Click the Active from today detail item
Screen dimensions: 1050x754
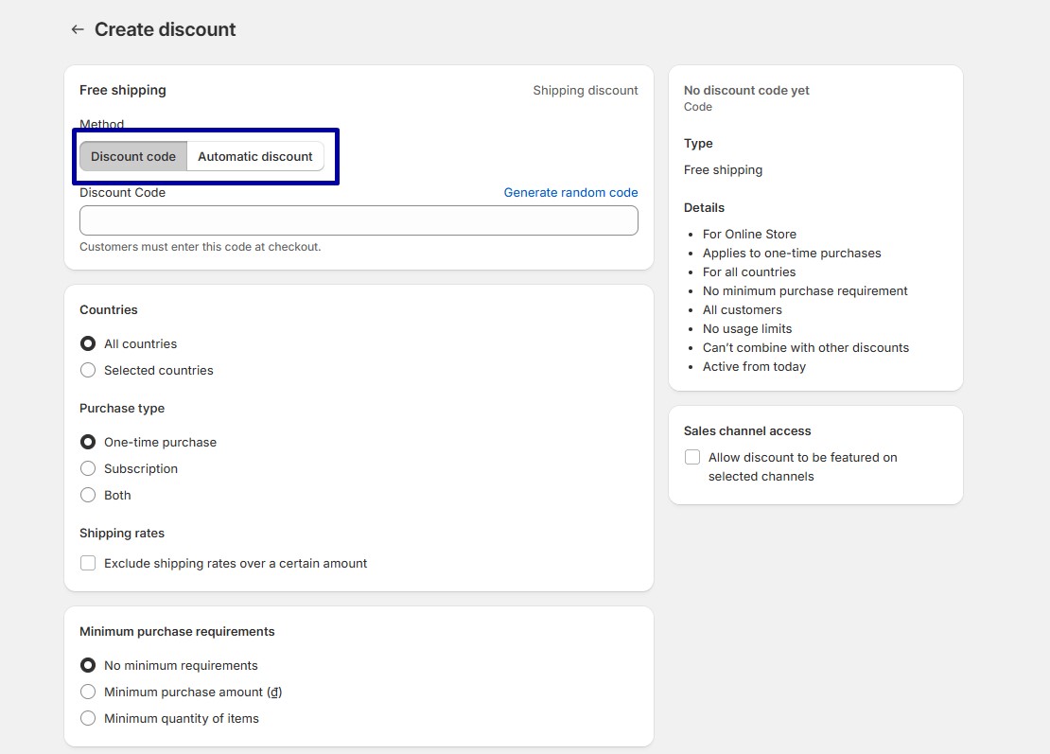click(x=754, y=367)
